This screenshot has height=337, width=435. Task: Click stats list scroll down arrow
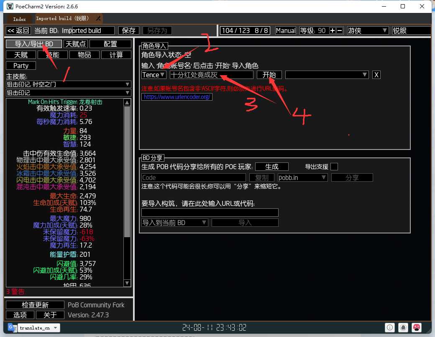coord(127,283)
